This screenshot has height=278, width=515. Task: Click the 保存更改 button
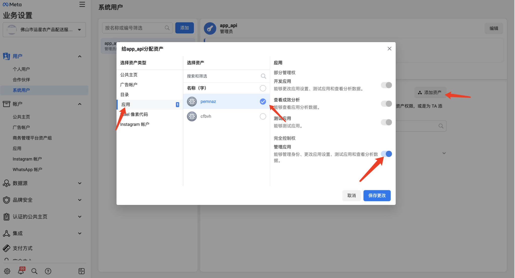point(377,196)
